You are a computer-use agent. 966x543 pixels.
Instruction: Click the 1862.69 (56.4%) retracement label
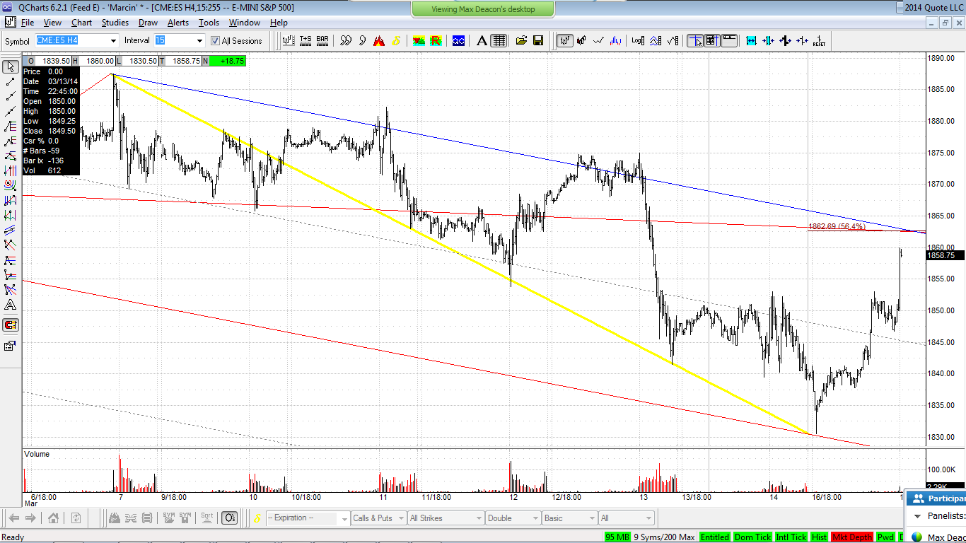click(837, 226)
